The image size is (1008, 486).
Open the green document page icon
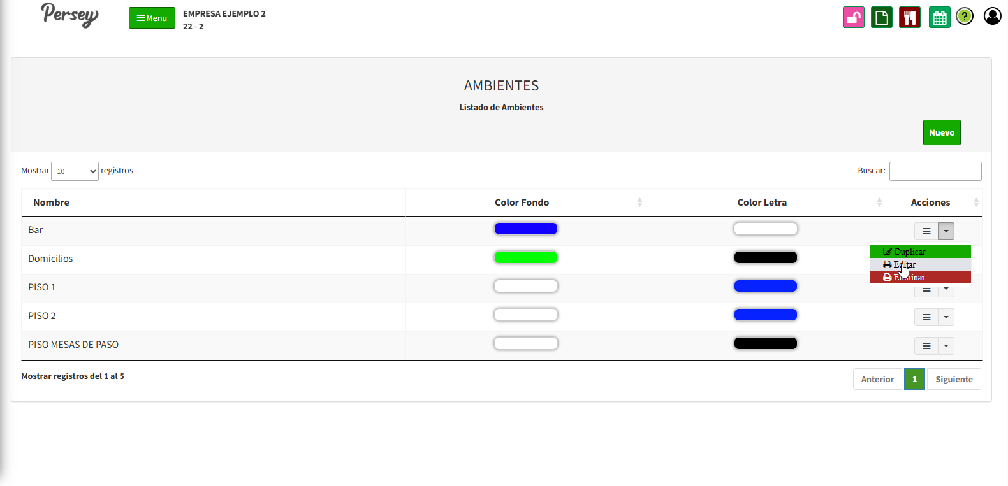[882, 18]
